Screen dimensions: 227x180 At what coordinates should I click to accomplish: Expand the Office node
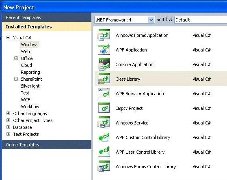click(x=16, y=58)
